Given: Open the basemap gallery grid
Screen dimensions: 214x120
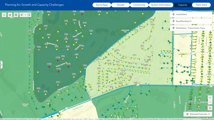Looking at the screenshot, I should click(16, 15).
